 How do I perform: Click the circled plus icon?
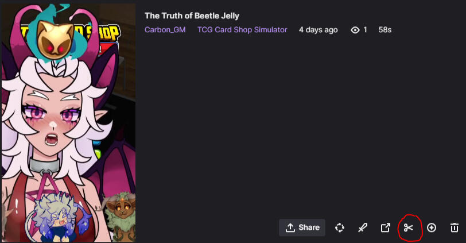(x=432, y=227)
